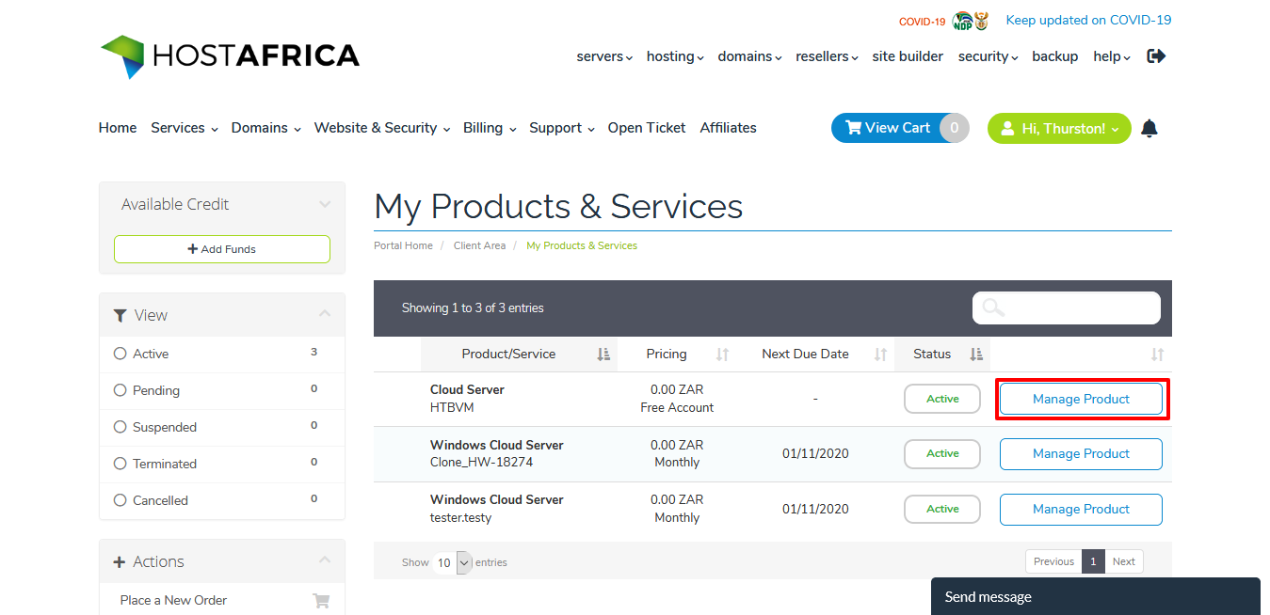Collapse the View panel chevron
Viewport: 1270px width, 615px height.
325,314
